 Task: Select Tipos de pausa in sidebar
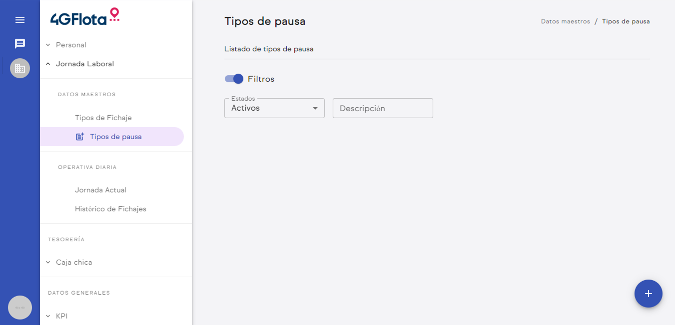pyautogui.click(x=116, y=137)
